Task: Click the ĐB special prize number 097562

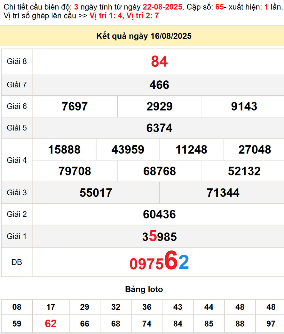Action: click(x=159, y=263)
